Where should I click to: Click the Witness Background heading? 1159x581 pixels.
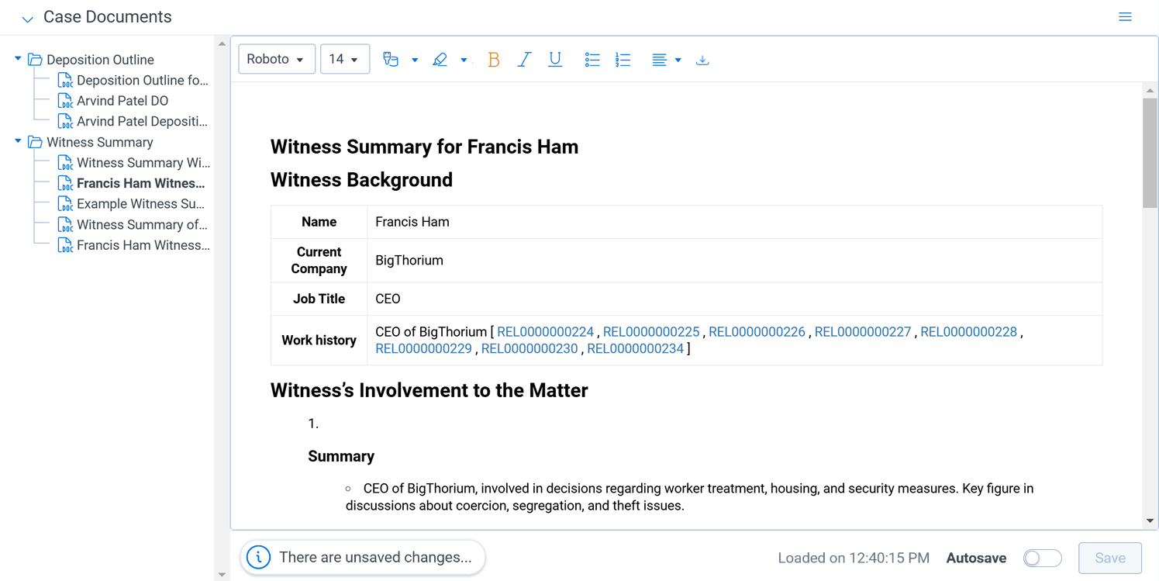point(361,180)
